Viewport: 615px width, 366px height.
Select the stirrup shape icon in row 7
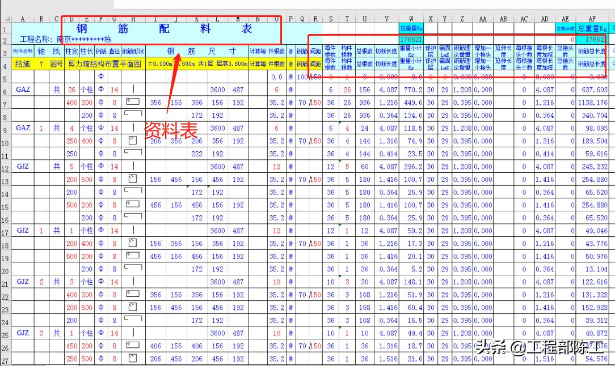133,103
